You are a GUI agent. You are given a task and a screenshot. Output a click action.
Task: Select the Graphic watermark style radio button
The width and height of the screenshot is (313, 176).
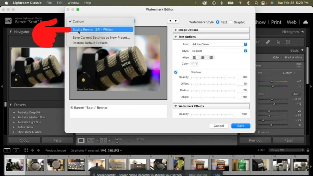pyautogui.click(x=231, y=22)
